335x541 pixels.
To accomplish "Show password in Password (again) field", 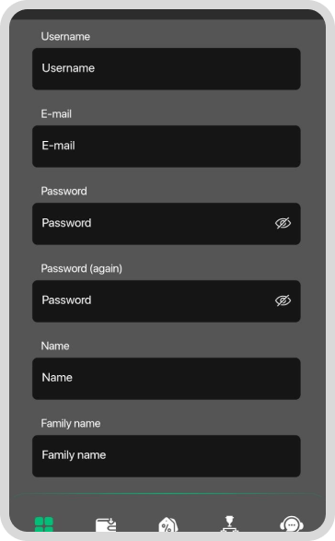I will [283, 300].
